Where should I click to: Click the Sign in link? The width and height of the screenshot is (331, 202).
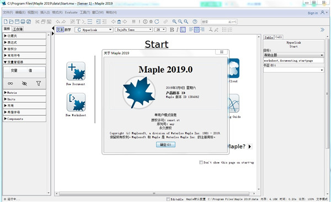tap(313, 13)
